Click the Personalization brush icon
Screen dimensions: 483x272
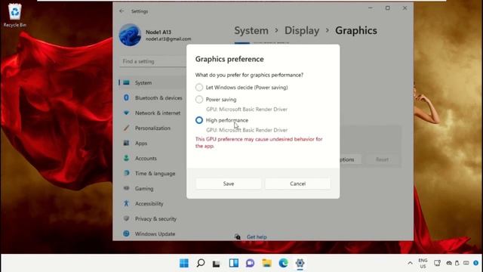tap(126, 128)
